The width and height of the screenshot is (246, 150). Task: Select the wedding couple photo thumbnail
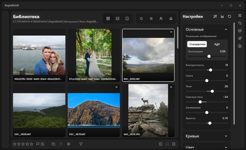94,55
